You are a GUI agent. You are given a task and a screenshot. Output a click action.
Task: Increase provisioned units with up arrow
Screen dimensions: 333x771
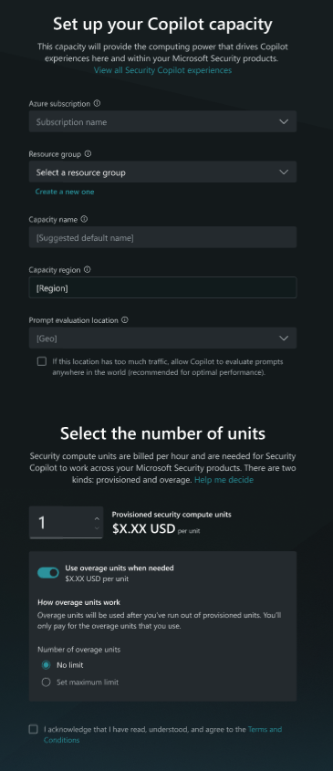pos(97,518)
